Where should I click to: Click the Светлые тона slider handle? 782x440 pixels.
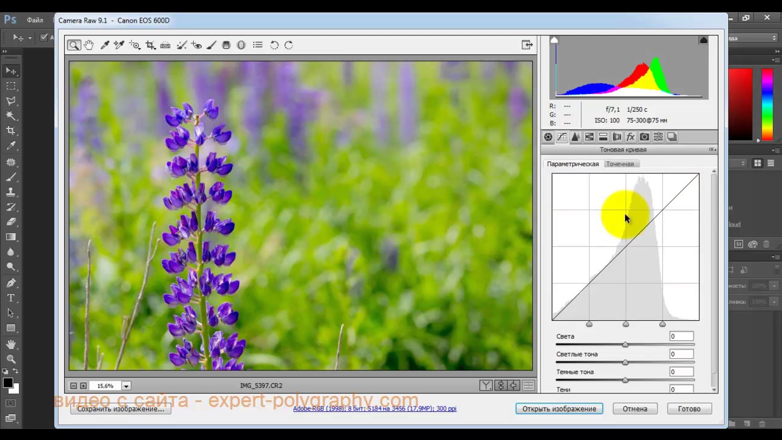625,362
